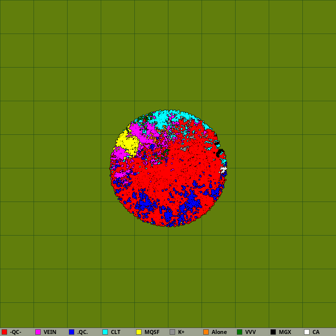
Task: Click the blue .QC. legend swatch
Action: click(72, 332)
